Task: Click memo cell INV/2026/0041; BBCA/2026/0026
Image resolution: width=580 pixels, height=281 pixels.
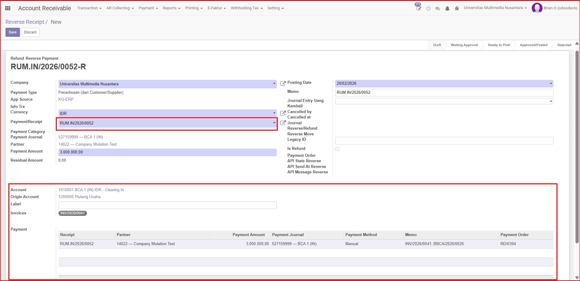Action: (x=451, y=244)
